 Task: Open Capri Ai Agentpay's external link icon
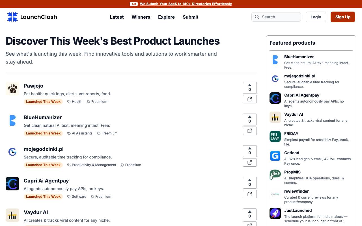pyautogui.click(x=250, y=194)
